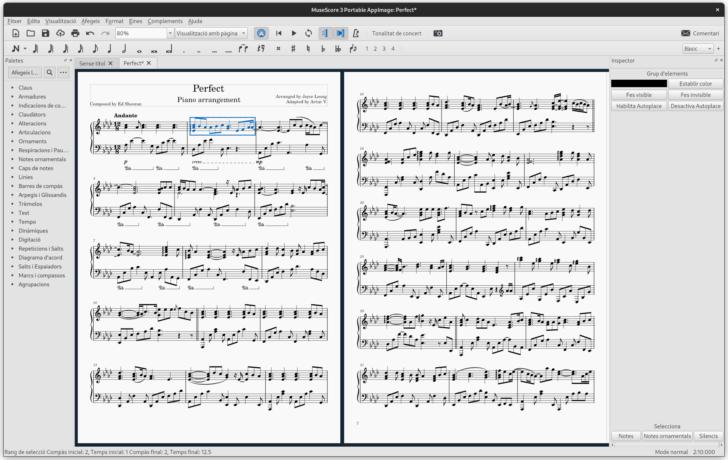The width and height of the screenshot is (728, 460).
Task: Open the Bàsic workspace dropdown
Action: (x=698, y=48)
